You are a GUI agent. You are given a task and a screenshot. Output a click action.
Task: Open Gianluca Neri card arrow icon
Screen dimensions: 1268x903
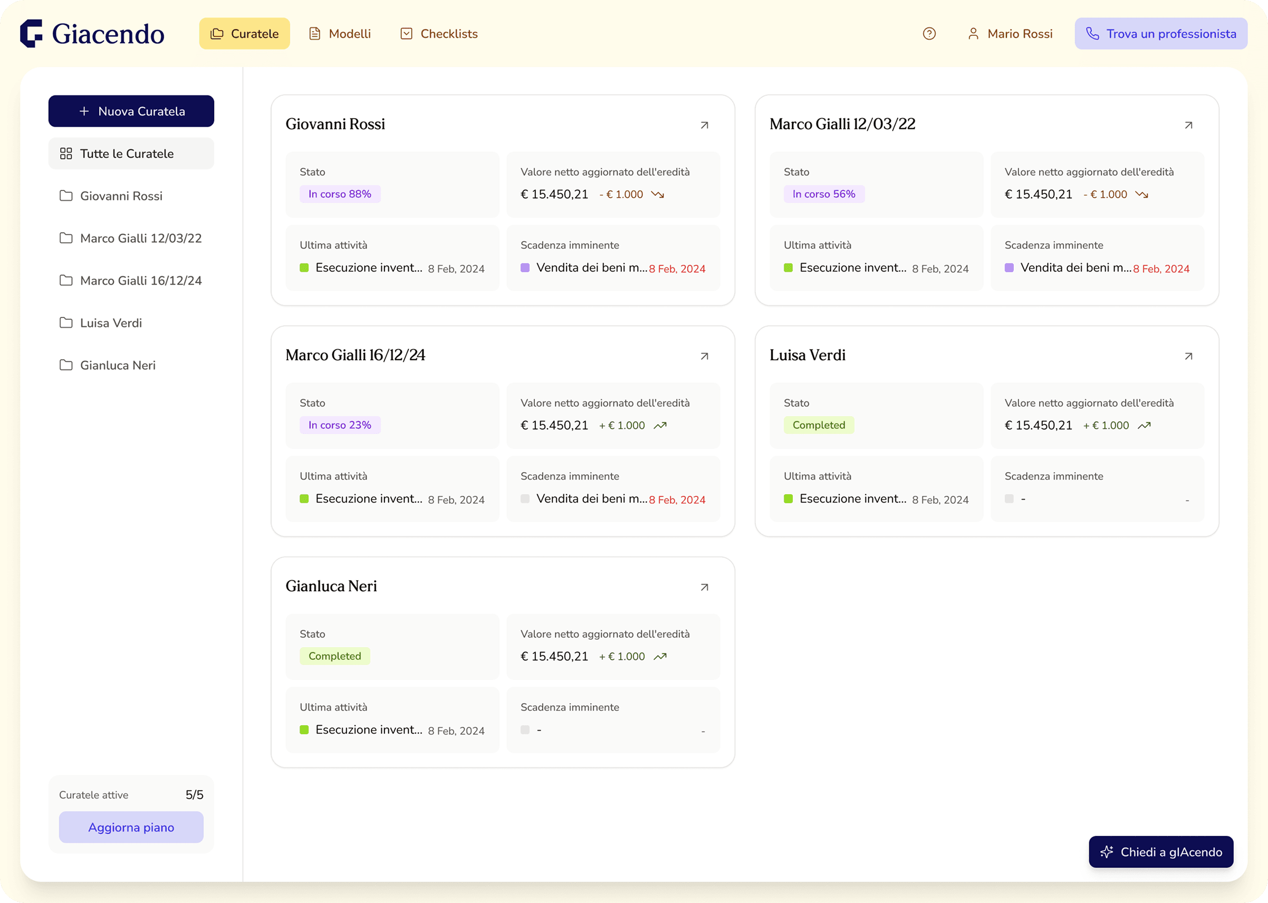(x=704, y=587)
